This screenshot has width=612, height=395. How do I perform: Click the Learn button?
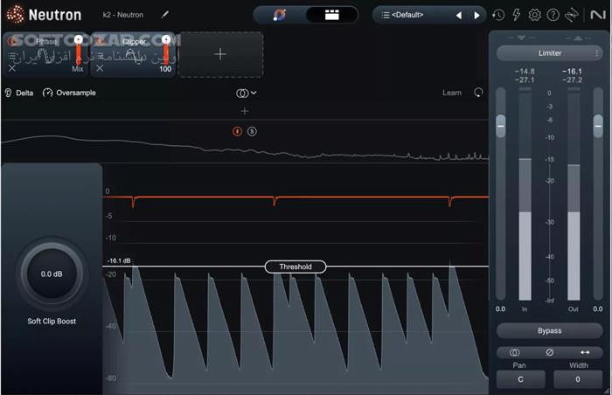point(452,93)
